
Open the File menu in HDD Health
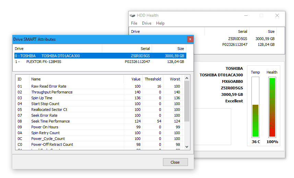coord(134,23)
